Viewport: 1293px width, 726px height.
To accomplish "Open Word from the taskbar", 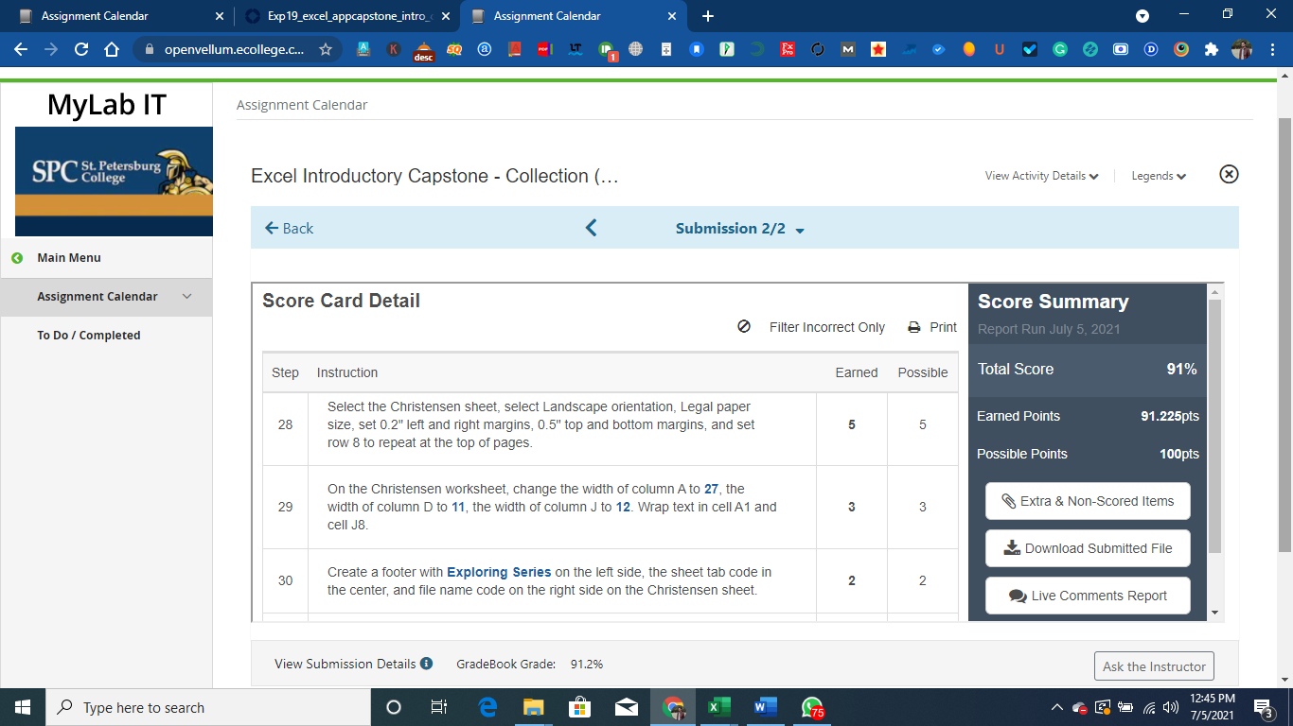I will coord(766,707).
